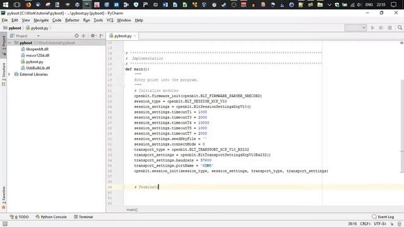
Task: Open Search Everywhere magnifier icon
Action: pyautogui.click(x=400, y=28)
